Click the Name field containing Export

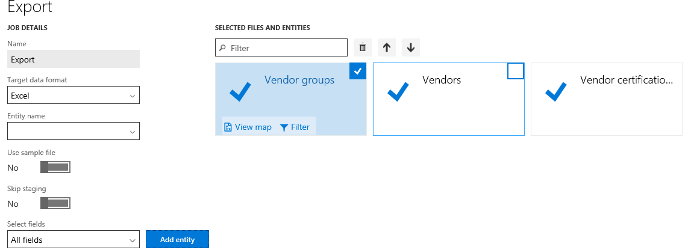click(74, 59)
